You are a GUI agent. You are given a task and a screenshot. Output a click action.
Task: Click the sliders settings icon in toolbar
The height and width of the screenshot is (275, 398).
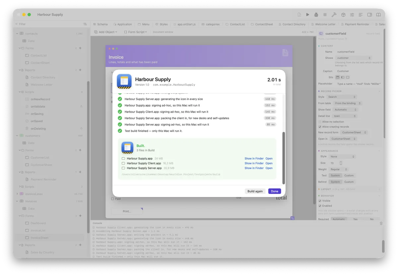[352, 15]
